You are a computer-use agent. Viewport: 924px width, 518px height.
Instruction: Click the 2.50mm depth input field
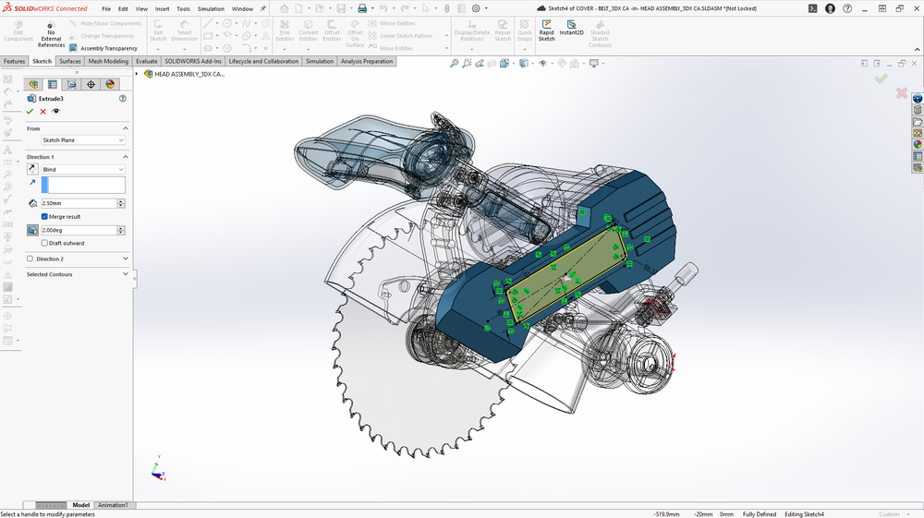tap(78, 203)
